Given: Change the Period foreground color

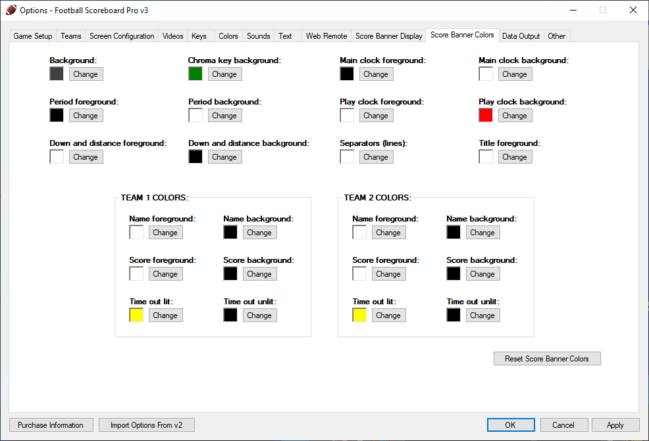Looking at the screenshot, I should click(86, 116).
